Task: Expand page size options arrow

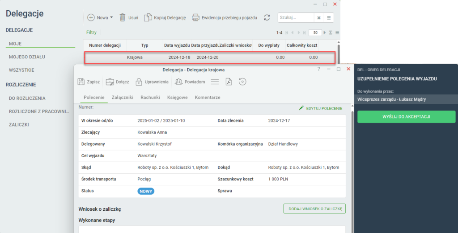Action: click(x=325, y=33)
